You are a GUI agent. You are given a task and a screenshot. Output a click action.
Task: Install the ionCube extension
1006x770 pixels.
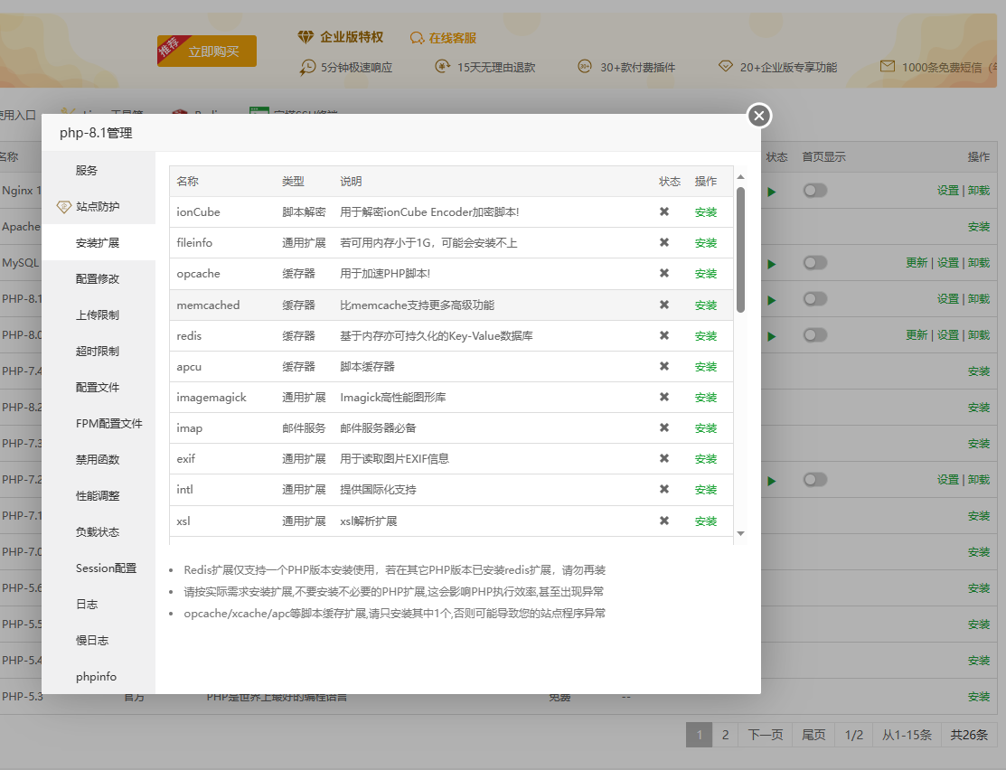tap(706, 211)
